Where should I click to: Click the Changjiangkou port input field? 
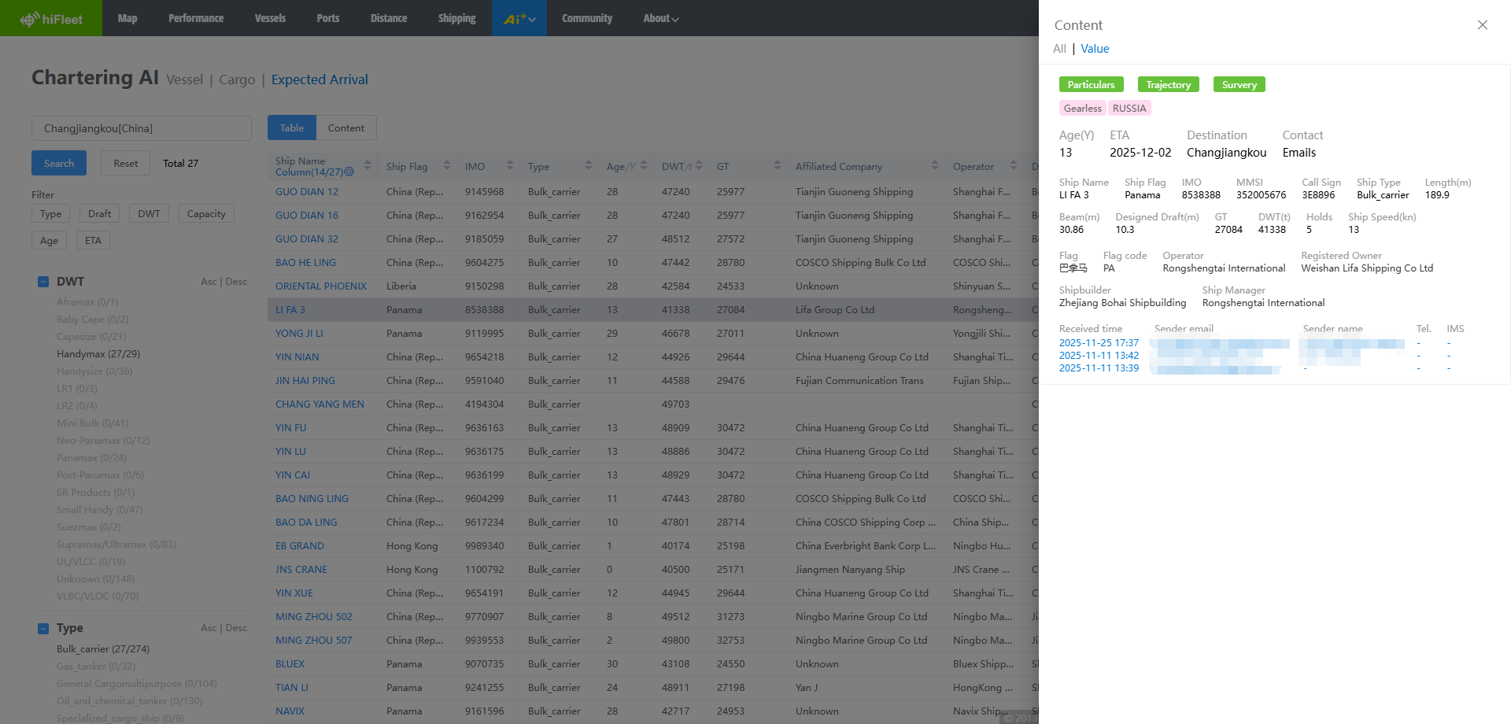tap(142, 128)
